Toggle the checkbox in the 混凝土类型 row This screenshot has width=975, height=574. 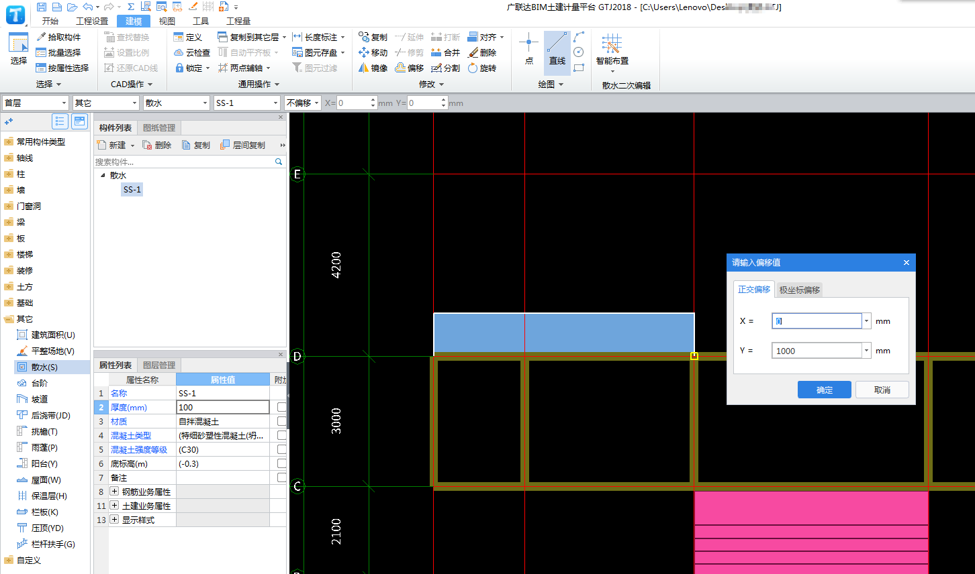282,435
